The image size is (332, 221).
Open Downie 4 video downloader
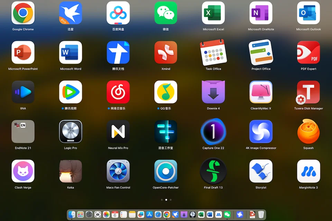pyautogui.click(x=213, y=92)
